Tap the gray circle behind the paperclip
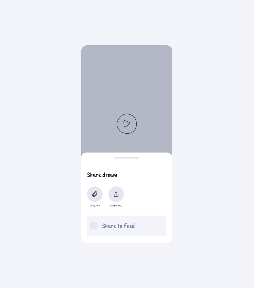Image resolution: width=254 pixels, height=288 pixels. [x=95, y=194]
